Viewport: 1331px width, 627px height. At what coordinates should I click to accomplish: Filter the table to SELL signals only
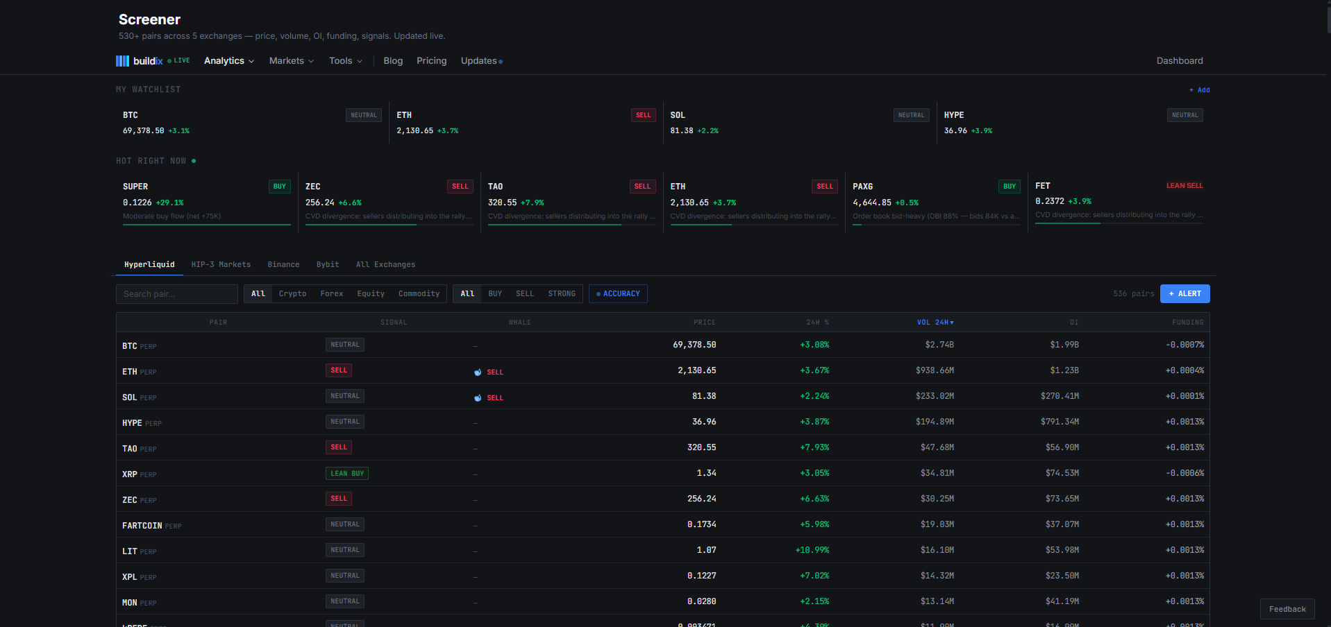[x=525, y=294]
